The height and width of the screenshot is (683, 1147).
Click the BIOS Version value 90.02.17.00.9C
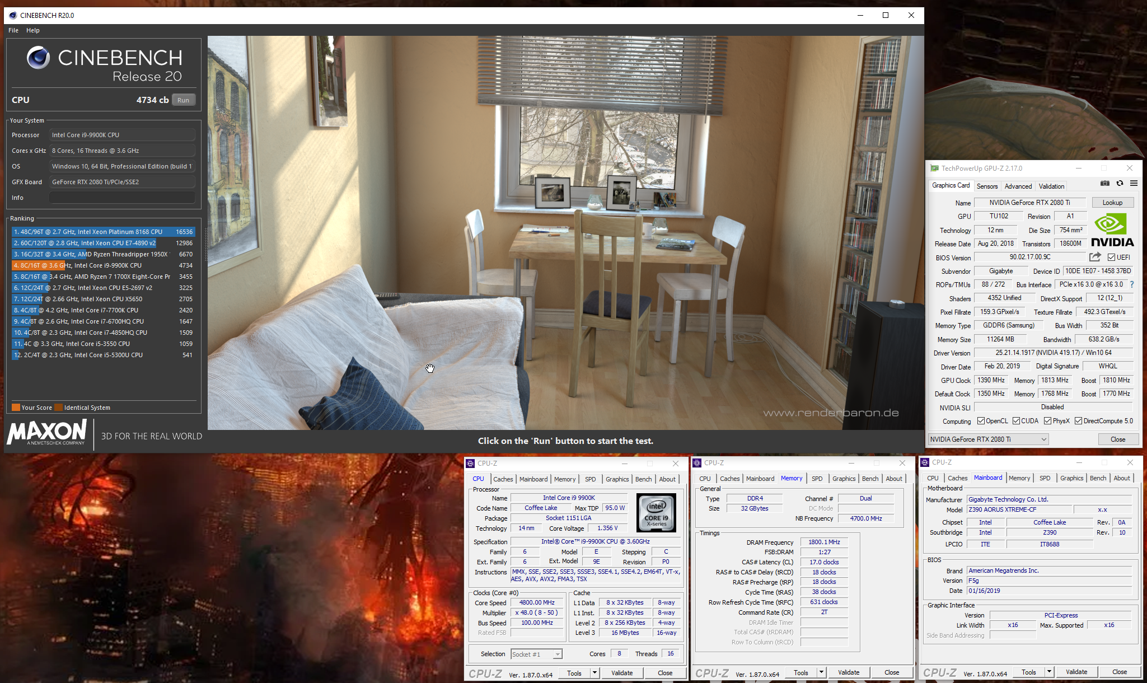[x=1030, y=257]
